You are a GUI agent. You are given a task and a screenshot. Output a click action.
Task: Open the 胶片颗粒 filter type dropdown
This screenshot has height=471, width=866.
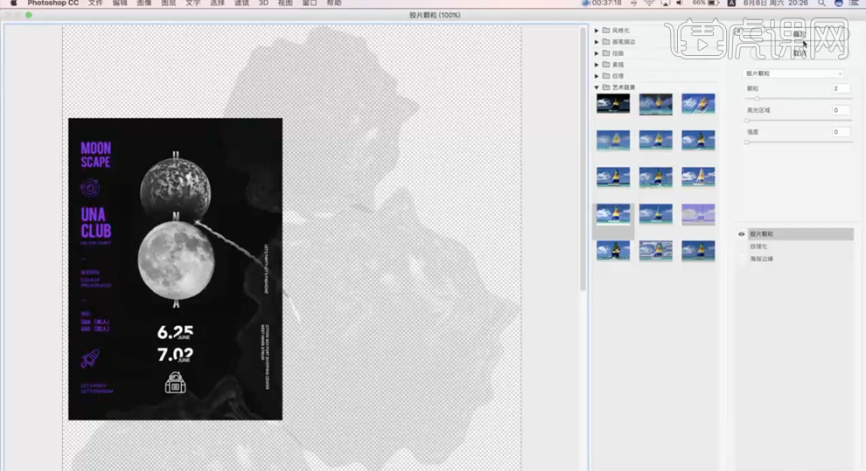pos(793,73)
